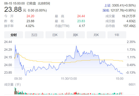The image size is (139, 96).
Task: Click the 昨收 label
Action: [9, 21]
